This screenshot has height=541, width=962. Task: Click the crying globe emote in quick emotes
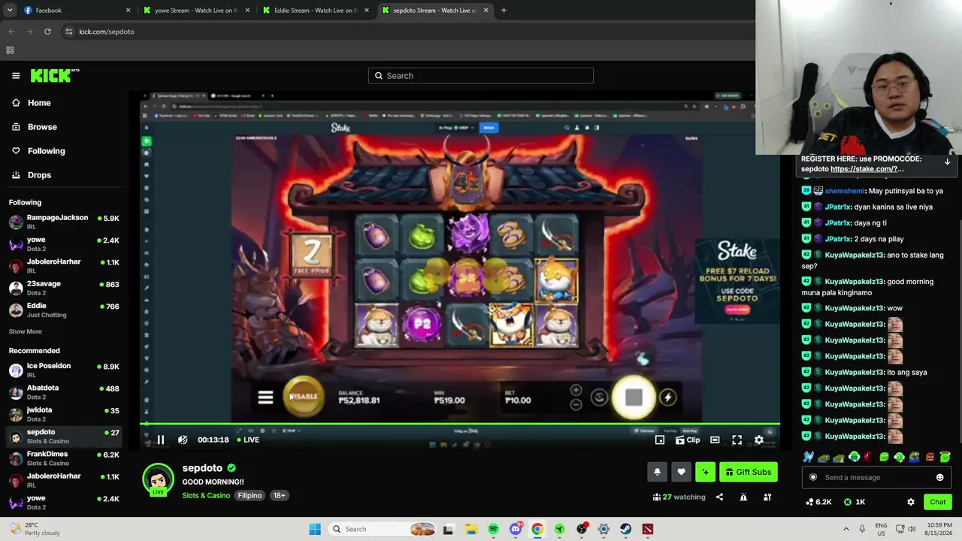point(854,457)
